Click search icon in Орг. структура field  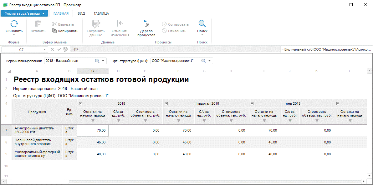coord(203,61)
